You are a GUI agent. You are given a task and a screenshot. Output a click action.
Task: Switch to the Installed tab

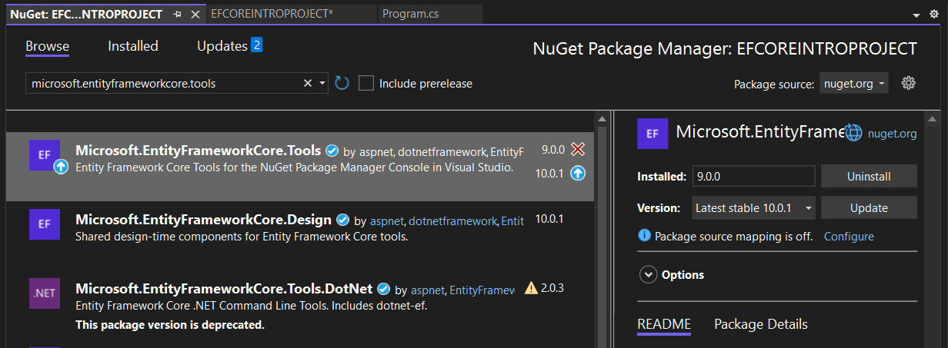pos(132,46)
